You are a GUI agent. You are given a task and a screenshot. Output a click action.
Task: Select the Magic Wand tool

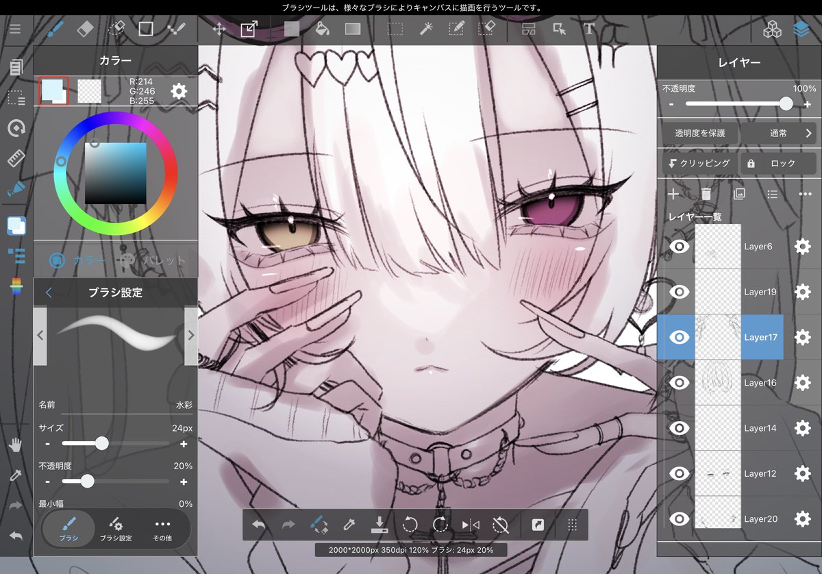(x=425, y=29)
